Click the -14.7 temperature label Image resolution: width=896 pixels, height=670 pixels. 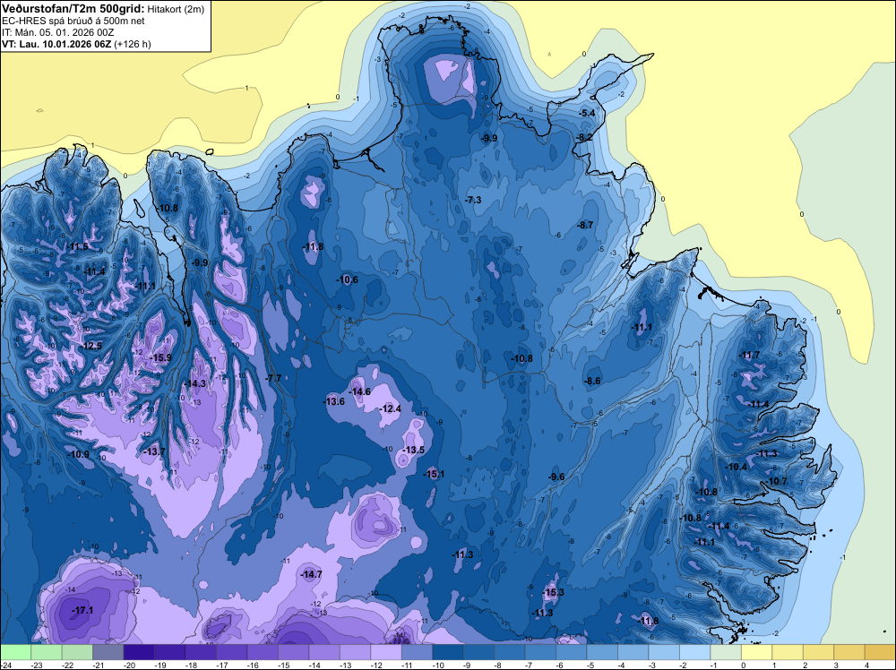point(312,574)
